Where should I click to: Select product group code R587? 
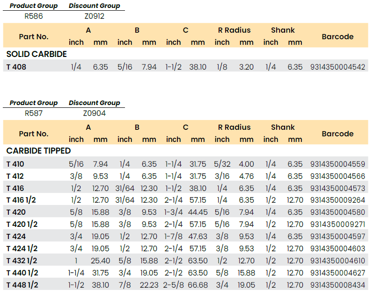click(x=34, y=113)
